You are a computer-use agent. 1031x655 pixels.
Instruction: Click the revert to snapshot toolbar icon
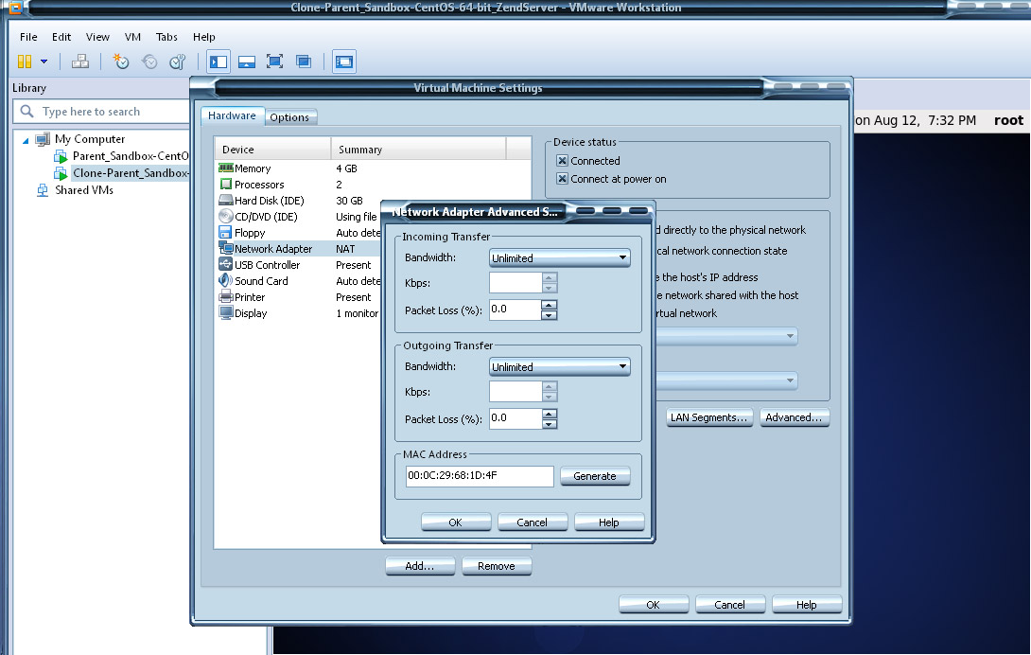tap(149, 62)
